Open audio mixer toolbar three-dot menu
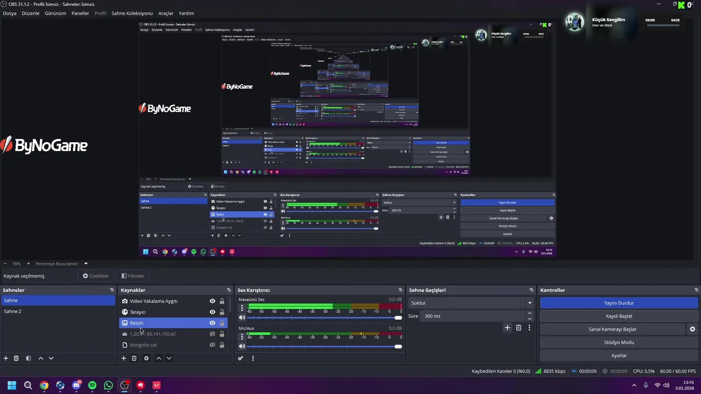The height and width of the screenshot is (394, 701). click(x=253, y=358)
